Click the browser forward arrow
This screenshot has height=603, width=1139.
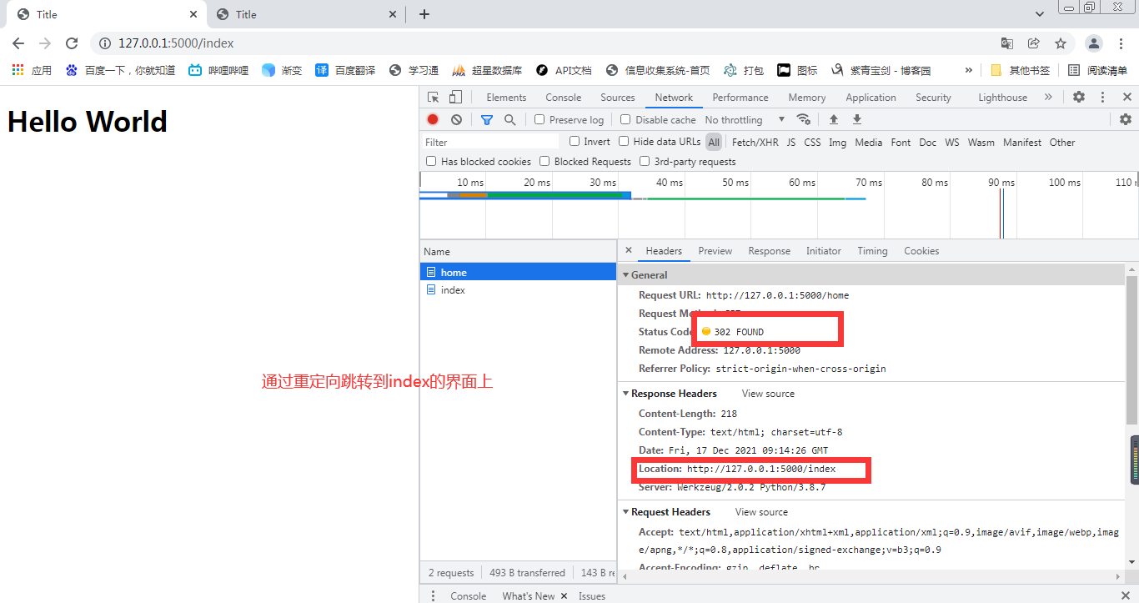[x=45, y=43]
